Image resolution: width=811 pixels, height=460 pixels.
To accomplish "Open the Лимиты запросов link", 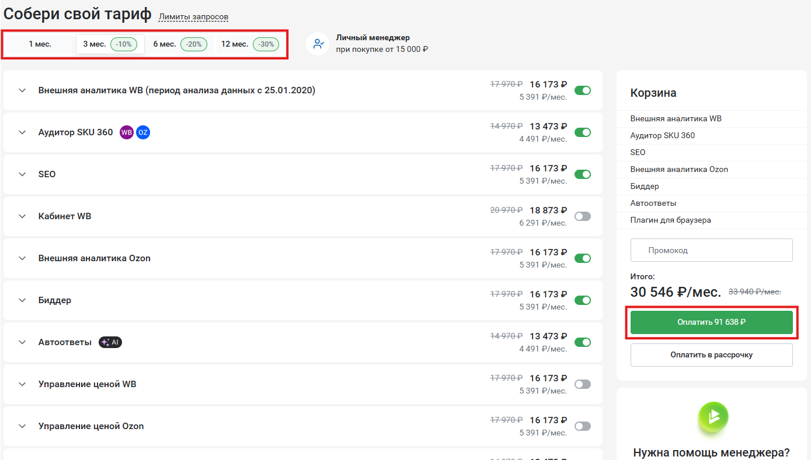I will coord(193,17).
